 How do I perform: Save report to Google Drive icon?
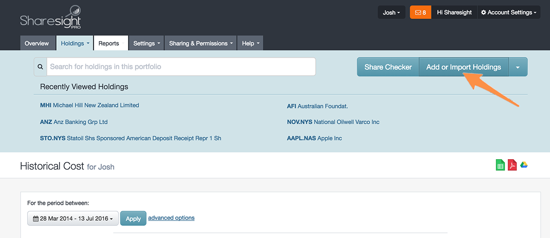click(x=524, y=165)
